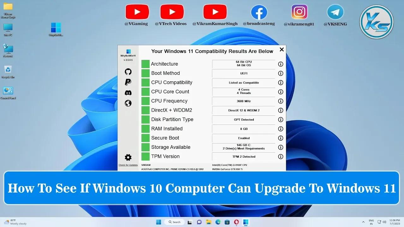Screen dimensions: 404x227
Task: Open Task View on the taskbar
Action: 190,222
